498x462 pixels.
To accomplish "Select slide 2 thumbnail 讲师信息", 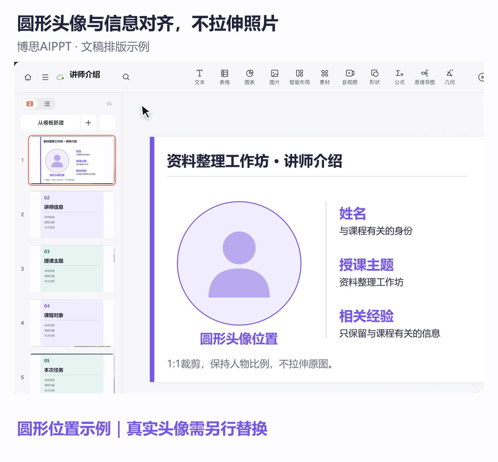I will pos(72,214).
